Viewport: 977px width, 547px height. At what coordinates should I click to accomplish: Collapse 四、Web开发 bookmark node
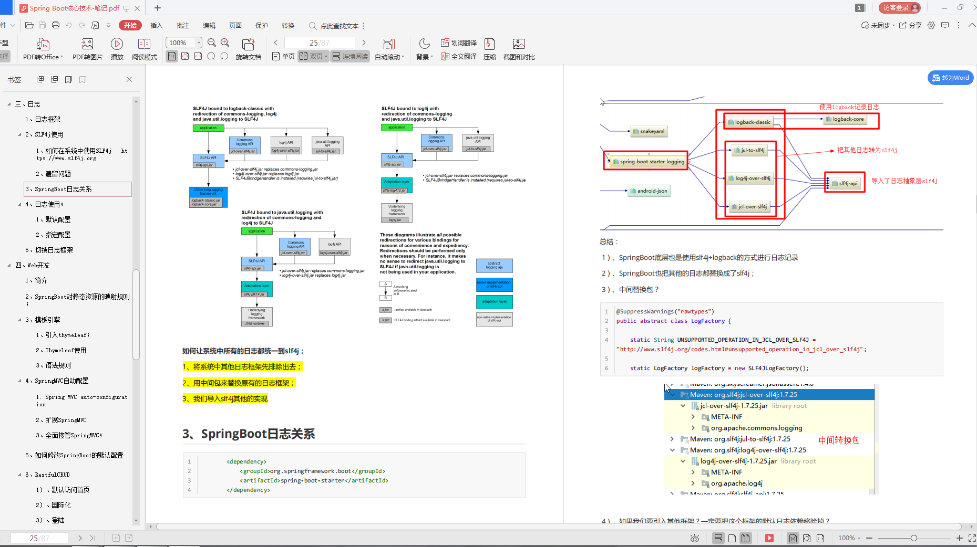click(9, 265)
